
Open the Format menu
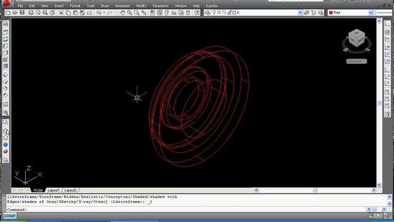tap(75, 6)
